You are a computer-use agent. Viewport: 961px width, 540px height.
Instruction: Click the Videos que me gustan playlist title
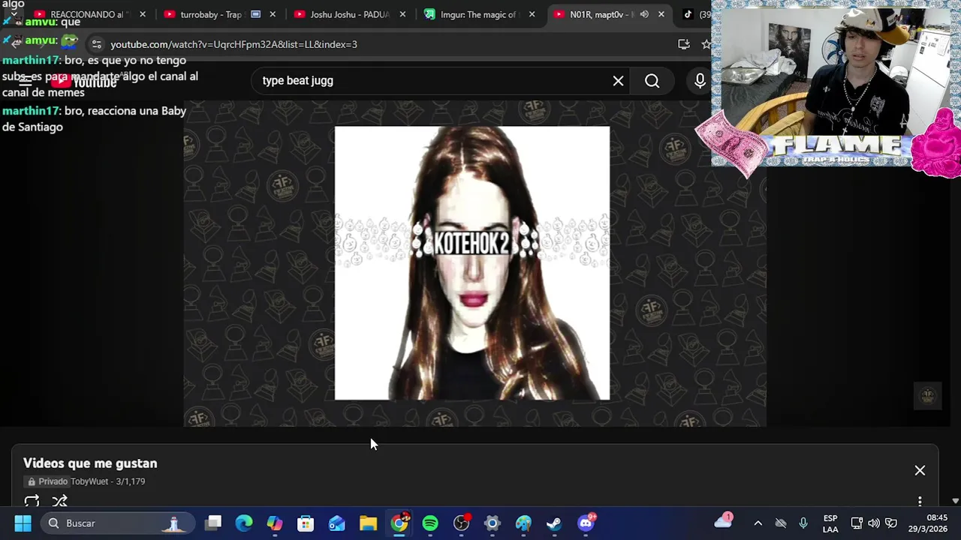90,463
